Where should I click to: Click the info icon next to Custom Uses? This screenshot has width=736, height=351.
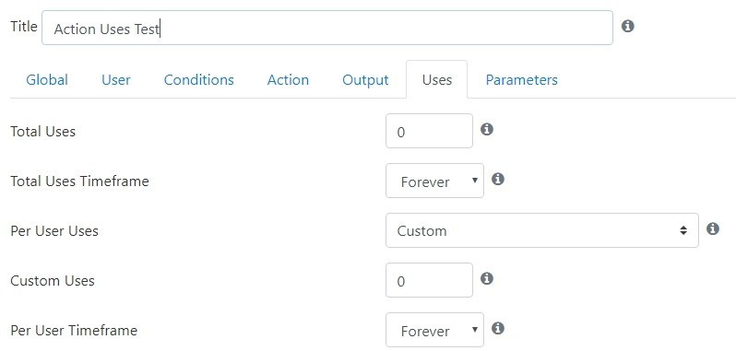click(x=487, y=279)
